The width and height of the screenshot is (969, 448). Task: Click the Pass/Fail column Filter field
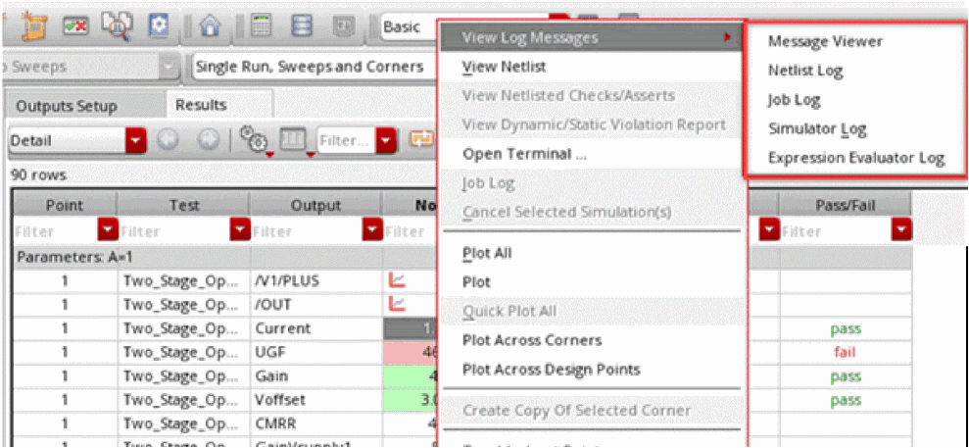836,232
